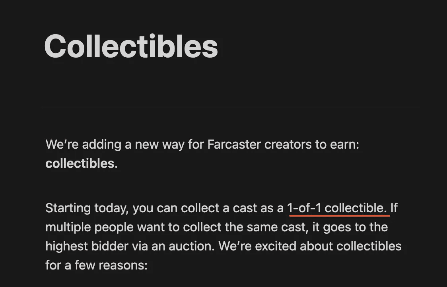Click "Starting today" at paragraph start
The width and height of the screenshot is (447, 287).
[x=86, y=208]
